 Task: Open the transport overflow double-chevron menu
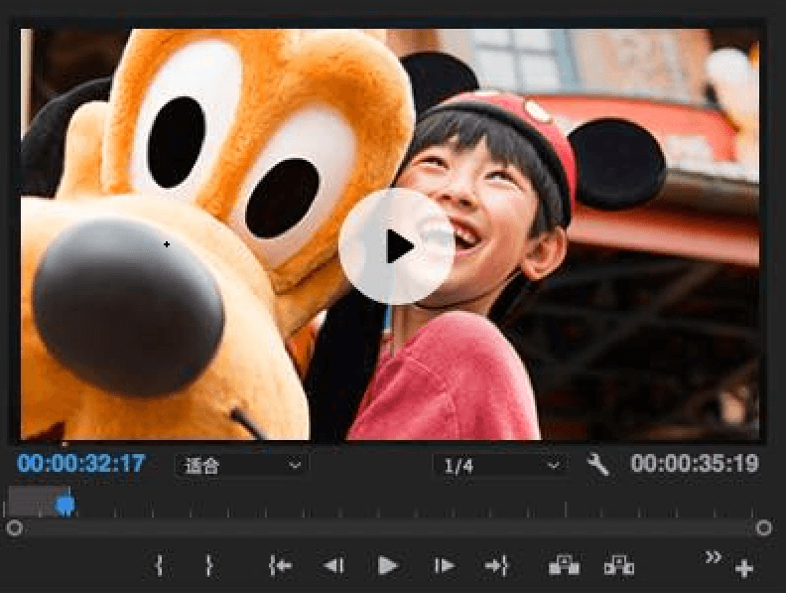(713, 557)
